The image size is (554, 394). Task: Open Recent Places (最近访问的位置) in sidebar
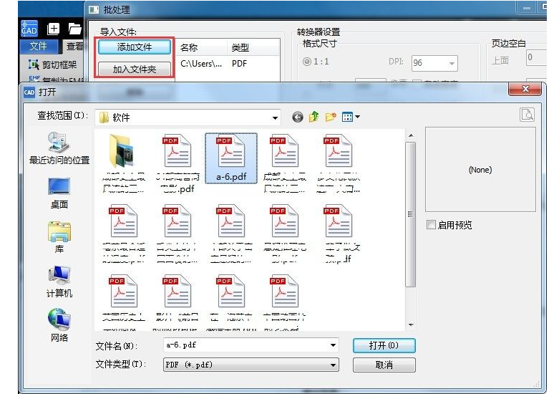point(59,148)
